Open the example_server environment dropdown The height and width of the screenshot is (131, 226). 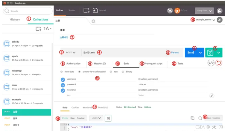205,20
